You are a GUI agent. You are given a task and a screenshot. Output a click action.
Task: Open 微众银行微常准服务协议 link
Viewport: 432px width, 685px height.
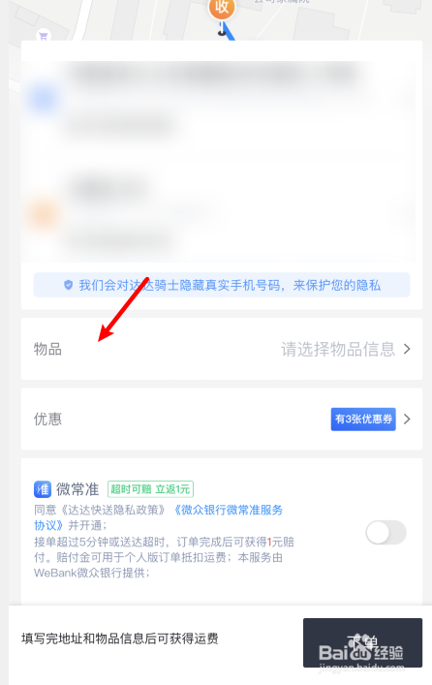158,517
